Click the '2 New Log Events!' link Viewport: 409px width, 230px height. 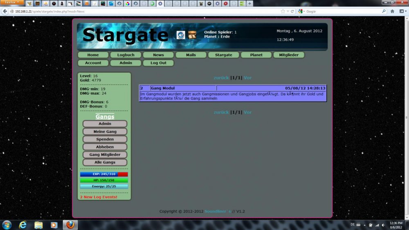point(99,197)
